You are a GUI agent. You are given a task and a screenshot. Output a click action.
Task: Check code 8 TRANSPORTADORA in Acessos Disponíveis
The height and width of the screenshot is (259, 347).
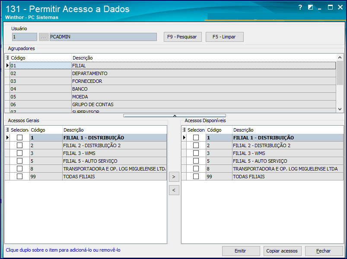tap(196, 169)
